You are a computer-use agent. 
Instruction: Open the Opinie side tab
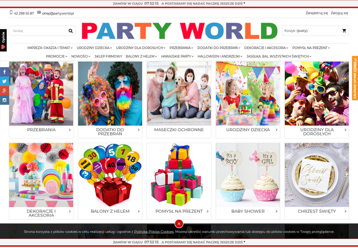(x=3, y=40)
